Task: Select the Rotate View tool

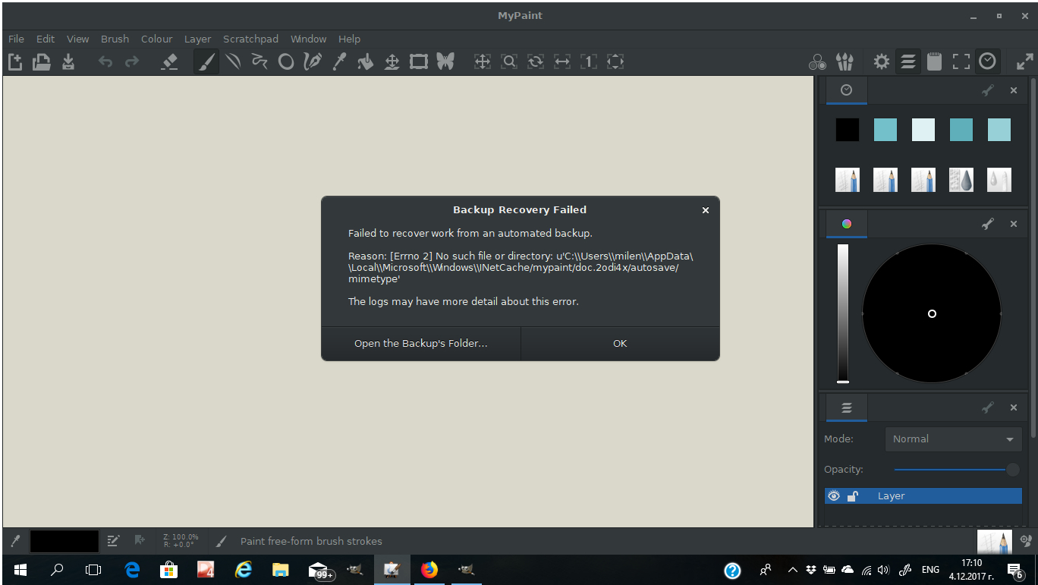Action: click(x=536, y=61)
